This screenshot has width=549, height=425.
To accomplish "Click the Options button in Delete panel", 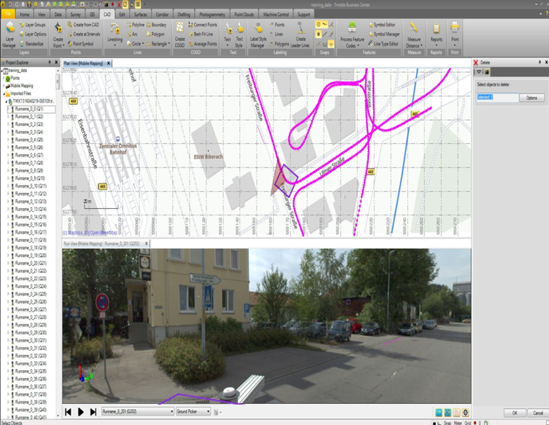I will [x=531, y=98].
